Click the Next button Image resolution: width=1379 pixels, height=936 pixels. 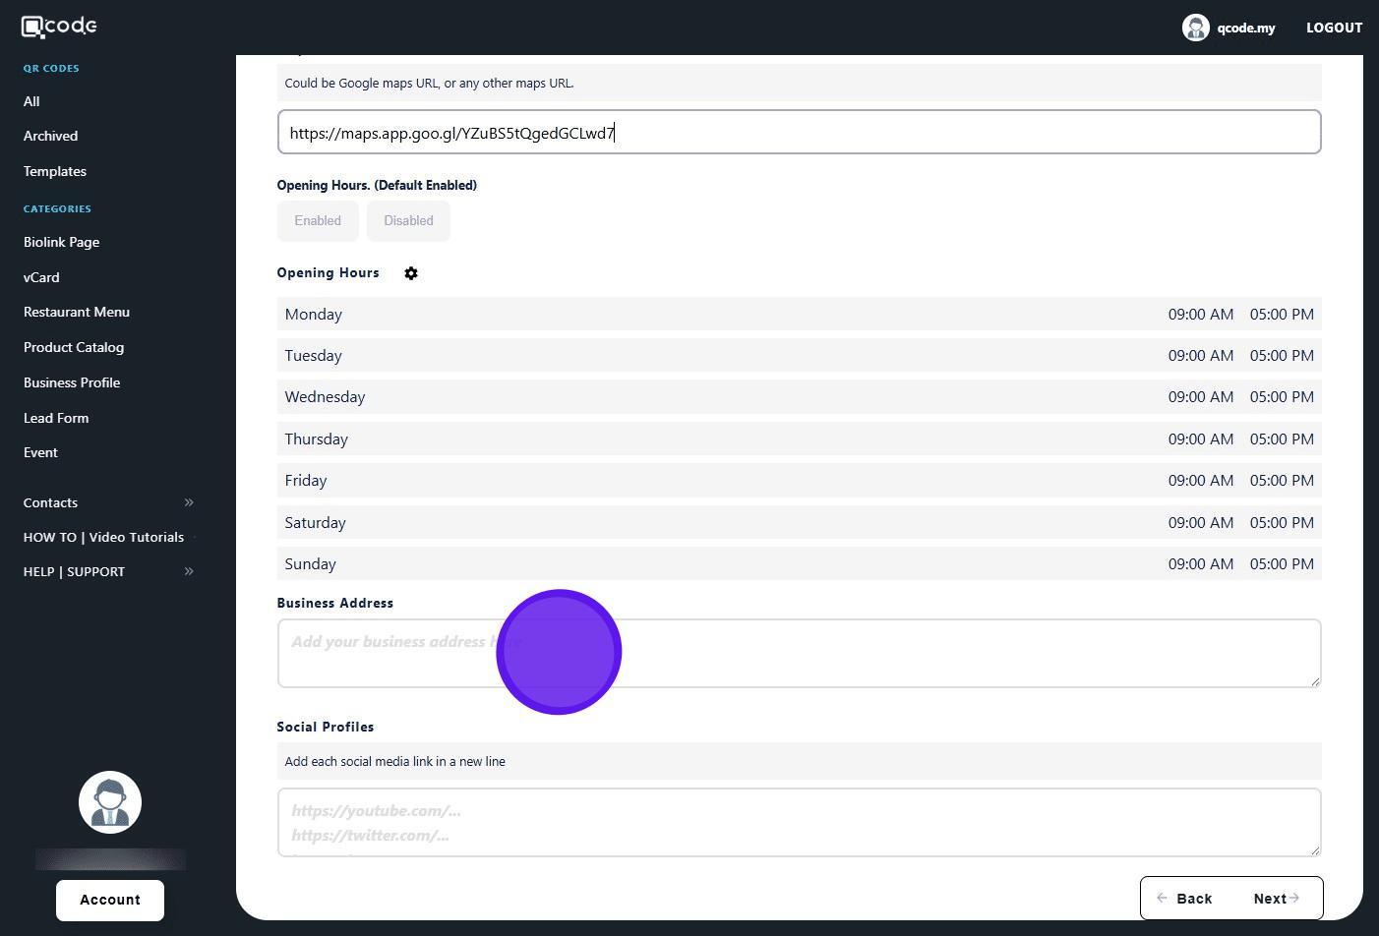click(x=1276, y=899)
